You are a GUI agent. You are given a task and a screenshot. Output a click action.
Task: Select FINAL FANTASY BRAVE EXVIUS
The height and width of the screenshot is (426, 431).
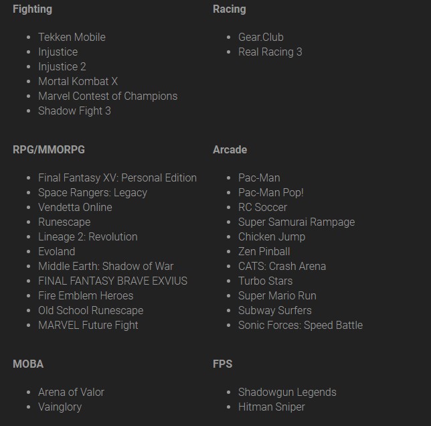pos(112,281)
